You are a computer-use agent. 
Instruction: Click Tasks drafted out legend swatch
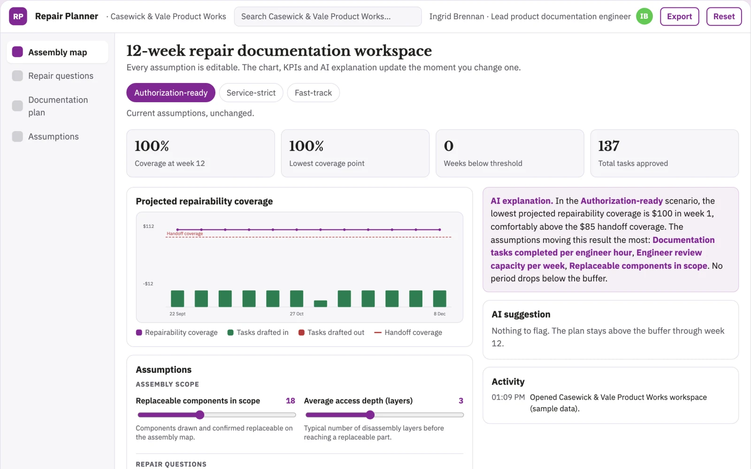pos(301,333)
